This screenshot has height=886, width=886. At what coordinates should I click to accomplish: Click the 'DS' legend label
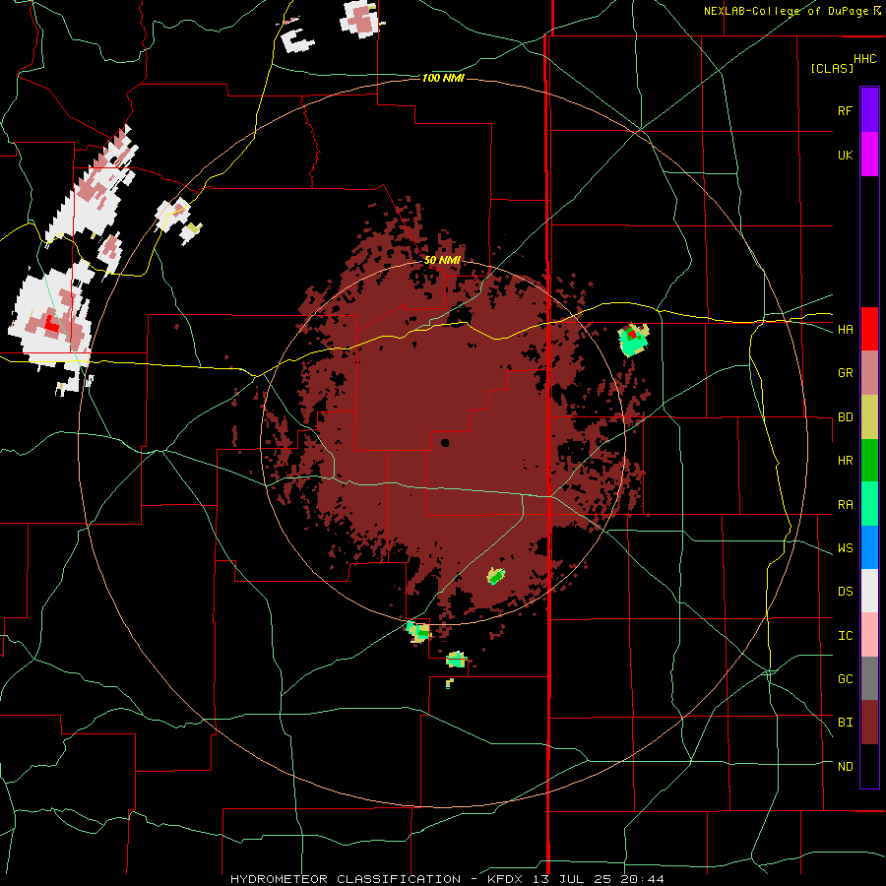[845, 591]
